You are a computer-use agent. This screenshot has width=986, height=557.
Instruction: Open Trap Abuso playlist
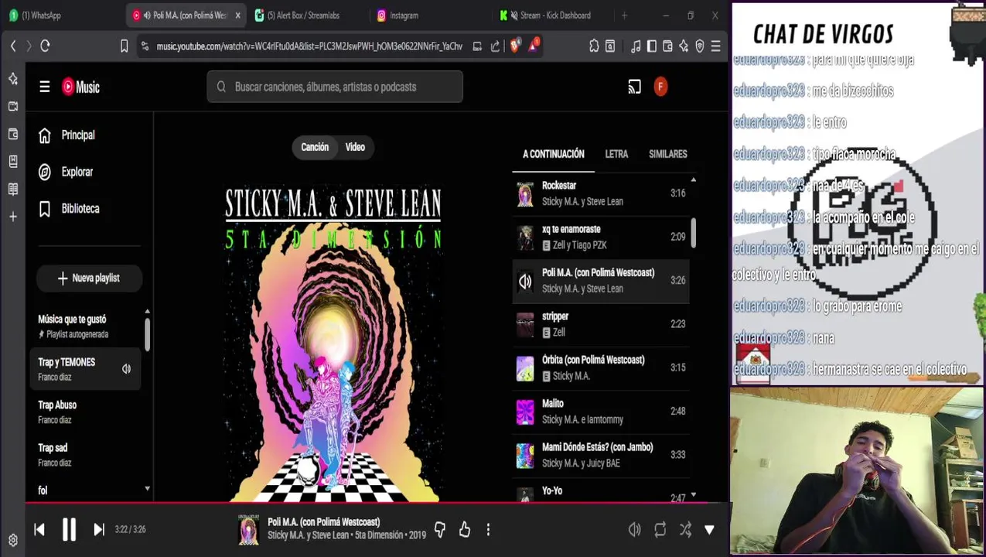click(85, 412)
